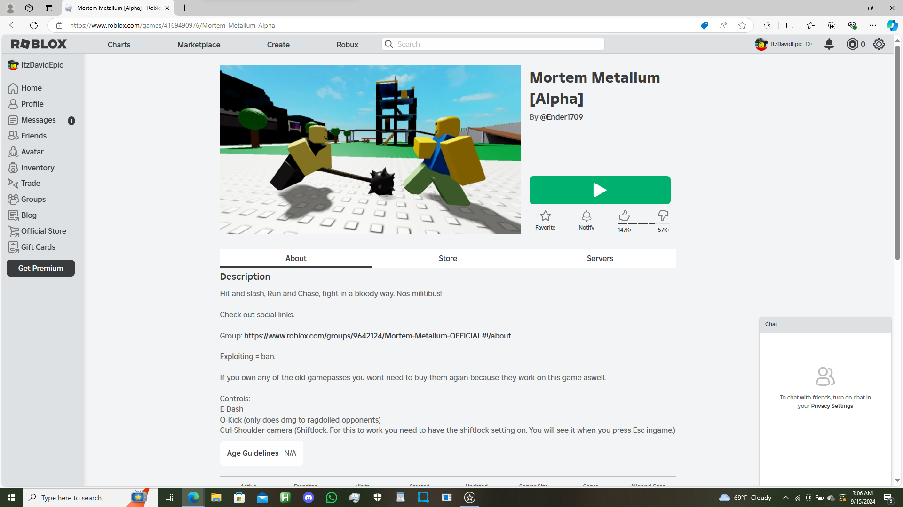
Task: Click the Roblox logo in the header
Action: [x=39, y=44]
